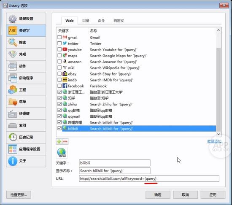Open the 历史记录 clock history section
This screenshot has width=232, height=205.
point(26,137)
